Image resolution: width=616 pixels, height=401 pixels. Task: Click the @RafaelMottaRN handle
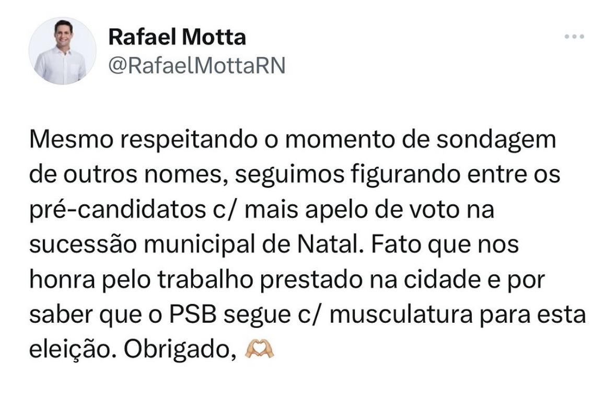196,66
